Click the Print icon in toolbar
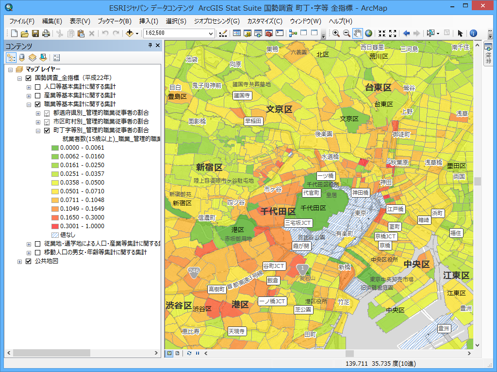 (46, 33)
